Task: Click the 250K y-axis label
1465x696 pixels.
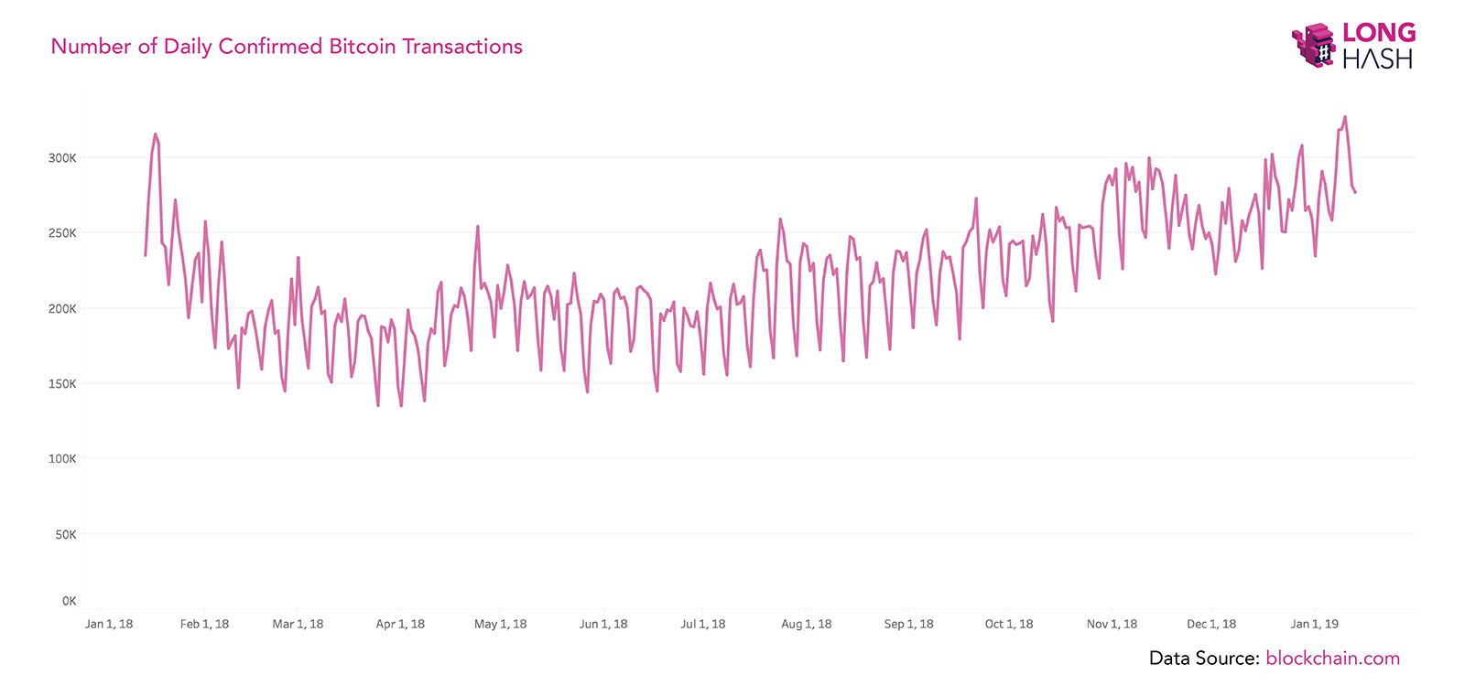Action: click(x=62, y=233)
